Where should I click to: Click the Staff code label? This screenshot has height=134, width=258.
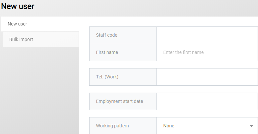point(106,35)
